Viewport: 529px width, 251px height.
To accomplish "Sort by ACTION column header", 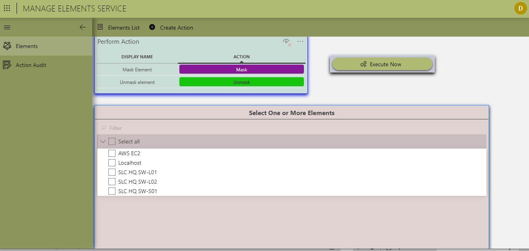I will click(242, 57).
